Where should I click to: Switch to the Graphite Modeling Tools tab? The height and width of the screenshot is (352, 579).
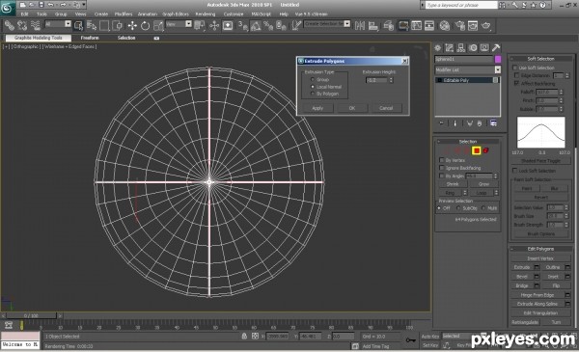pyautogui.click(x=39, y=38)
